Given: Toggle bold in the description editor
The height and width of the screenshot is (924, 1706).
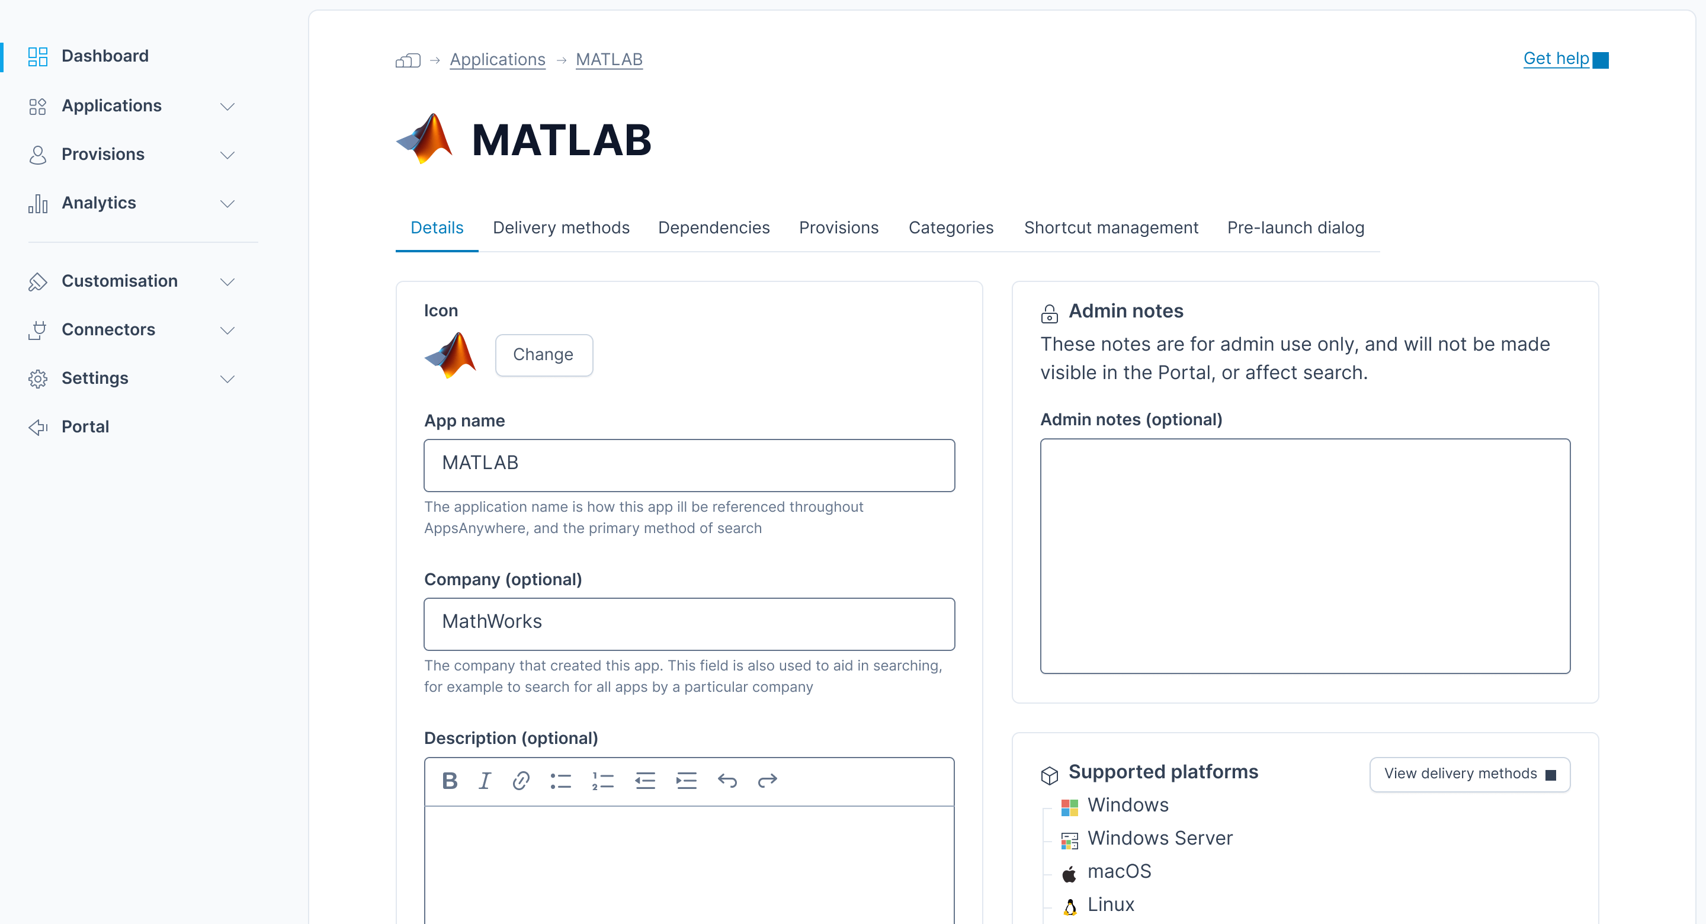Looking at the screenshot, I should [x=450, y=781].
